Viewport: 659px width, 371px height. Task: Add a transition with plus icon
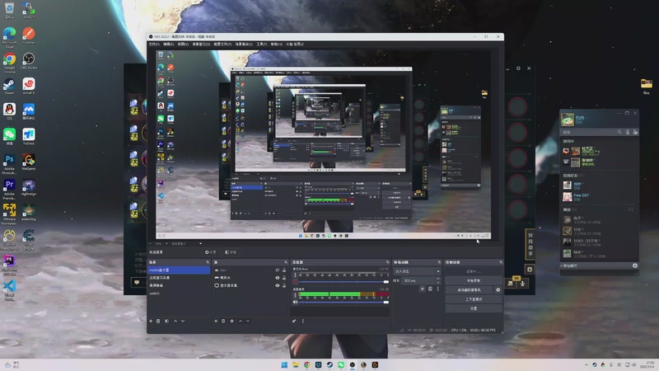pos(423,289)
